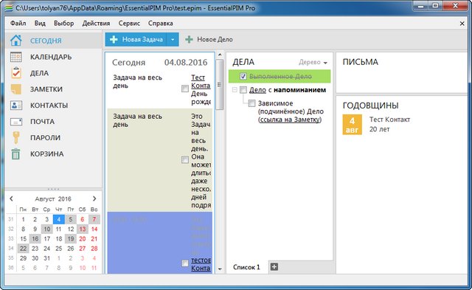The image size is (472, 290).
Task: Open the Файл menu
Action: pos(18,23)
